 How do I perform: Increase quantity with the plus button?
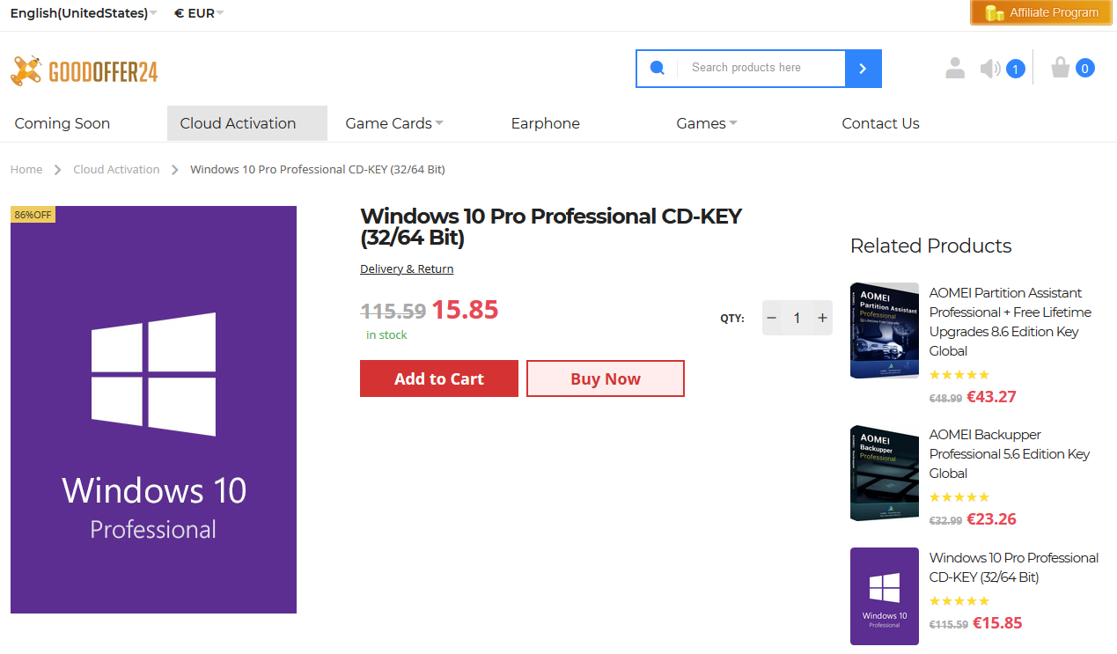(823, 318)
